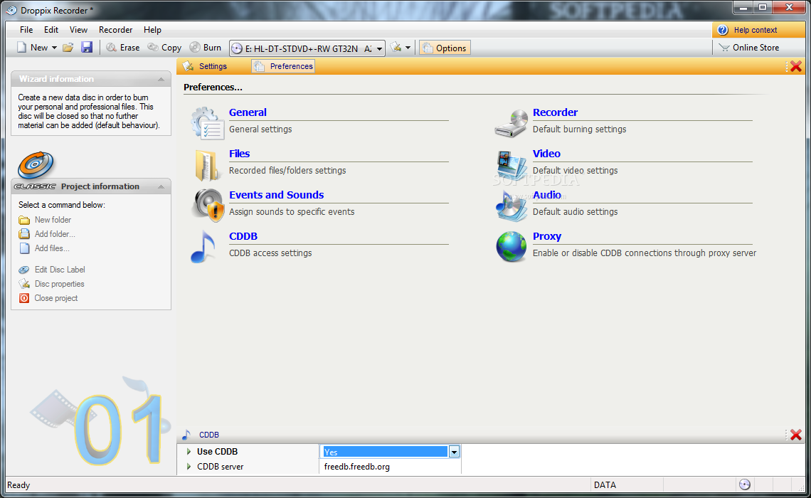This screenshot has height=498, width=811.
Task: Open Events and Sounds link
Action: [x=276, y=195]
